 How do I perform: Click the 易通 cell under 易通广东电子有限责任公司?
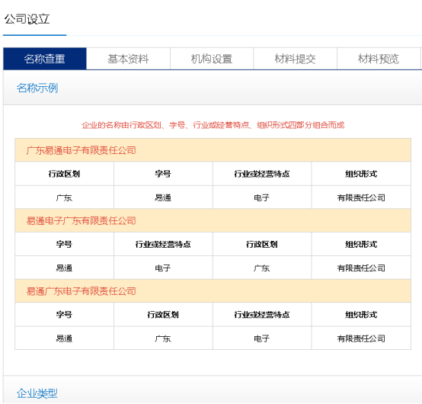[64, 338]
